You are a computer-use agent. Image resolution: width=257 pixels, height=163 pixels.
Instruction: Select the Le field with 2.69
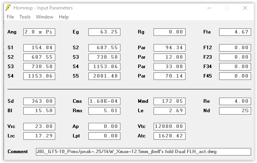169,111
